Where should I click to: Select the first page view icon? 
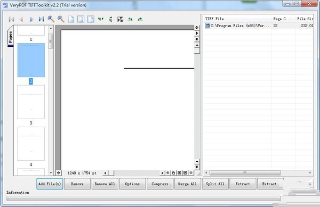[x=71, y=19]
